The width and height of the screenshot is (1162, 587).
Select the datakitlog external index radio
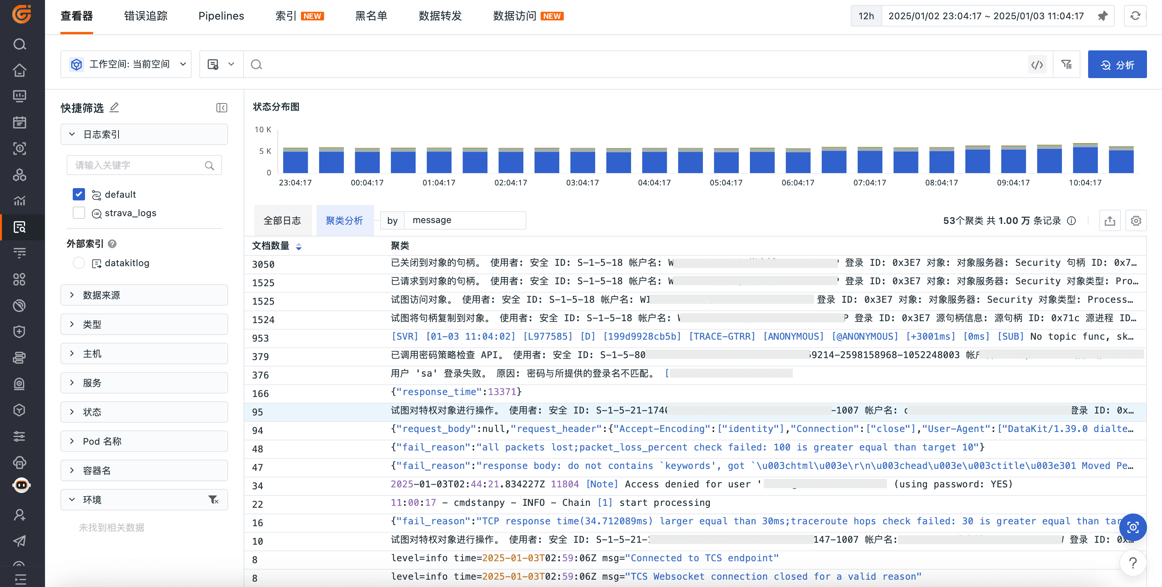(x=79, y=263)
